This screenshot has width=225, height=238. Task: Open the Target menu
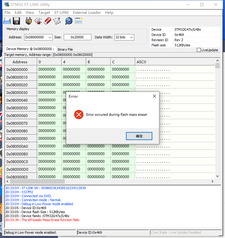tap(44, 13)
